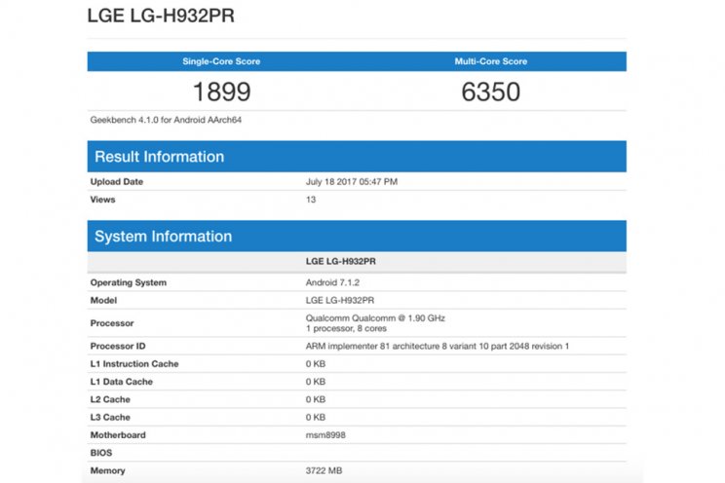Select the Upload Date label
This screenshot has width=725, height=483.
tap(117, 182)
